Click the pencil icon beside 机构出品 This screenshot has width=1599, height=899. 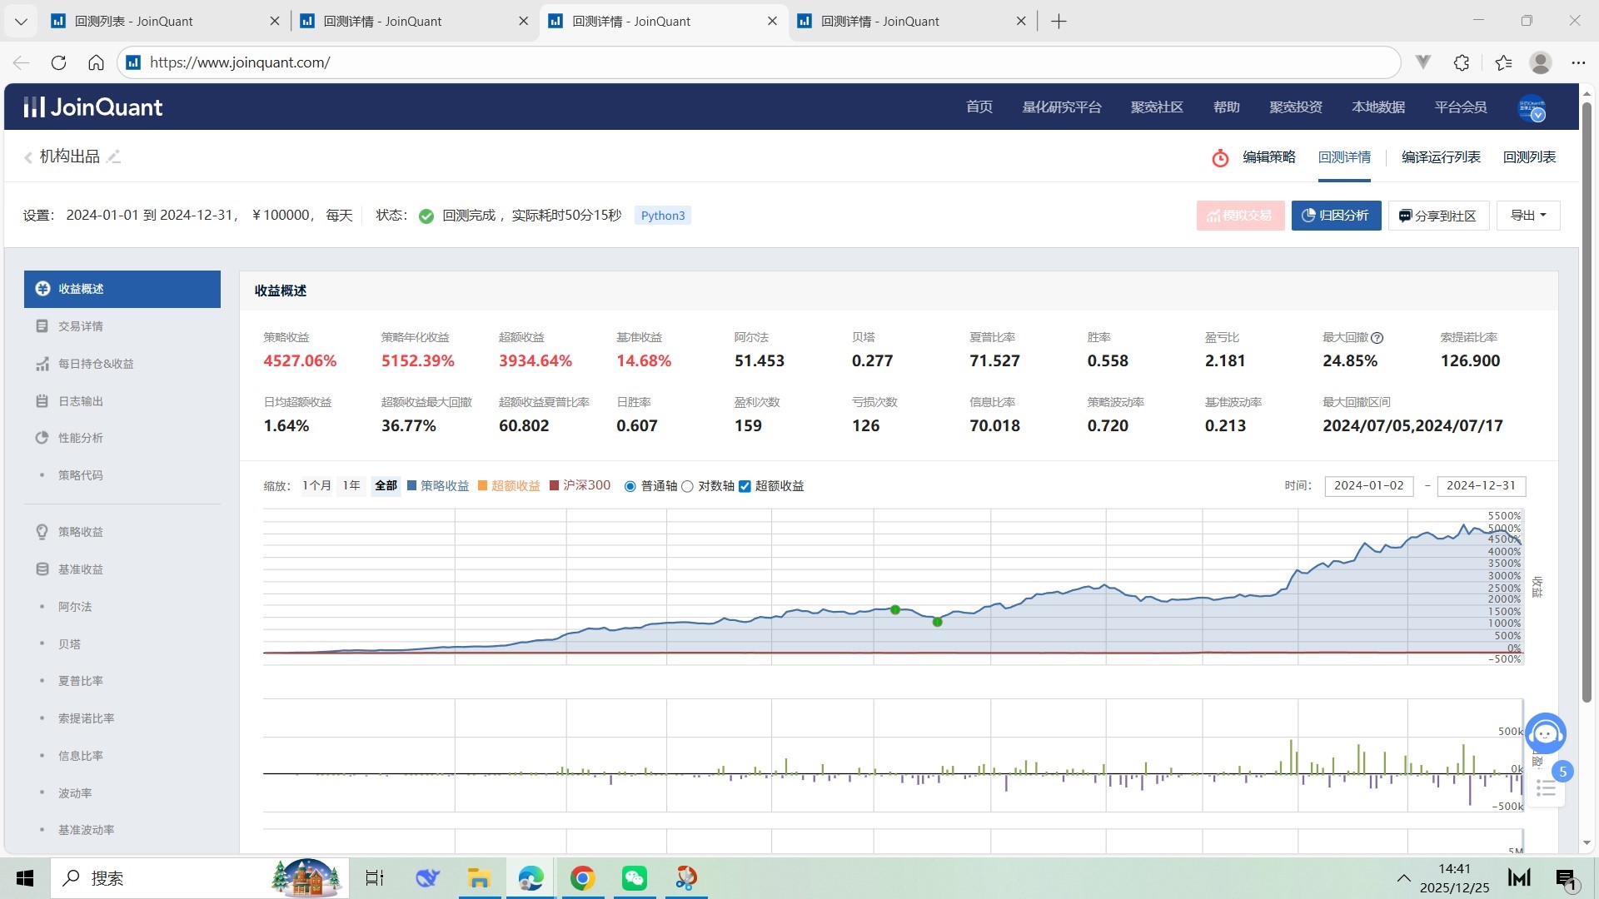click(x=114, y=156)
